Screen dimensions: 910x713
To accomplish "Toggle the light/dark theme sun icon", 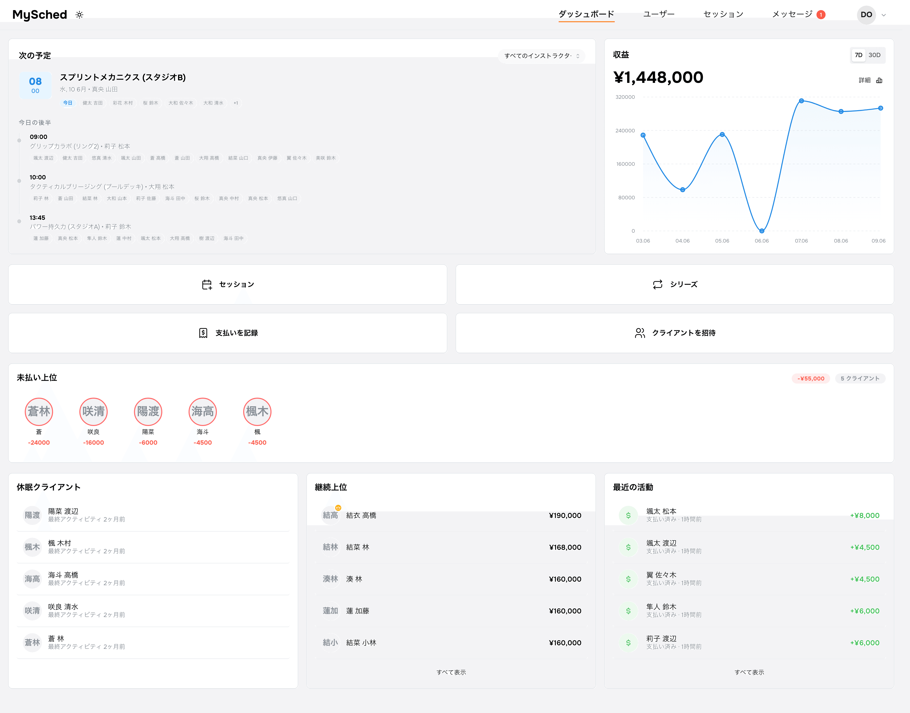I will point(79,15).
